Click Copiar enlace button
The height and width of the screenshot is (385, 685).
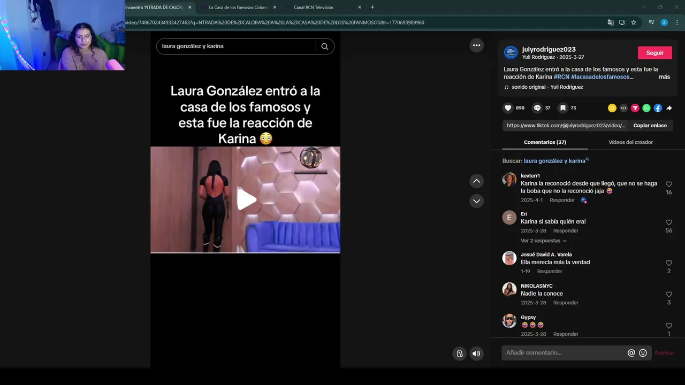point(650,126)
